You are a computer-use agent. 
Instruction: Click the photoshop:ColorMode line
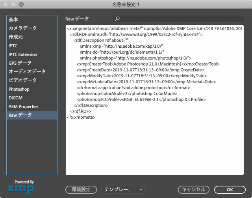click(127, 94)
